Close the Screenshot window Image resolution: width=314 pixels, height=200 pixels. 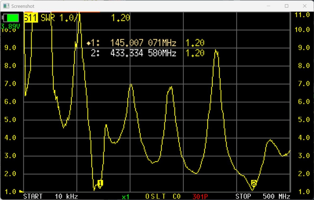click(304, 6)
